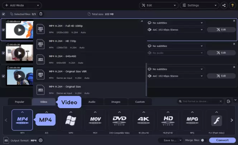Play the third video with duration 00:00:50
Screen dimensions: 238x145
point(20,76)
